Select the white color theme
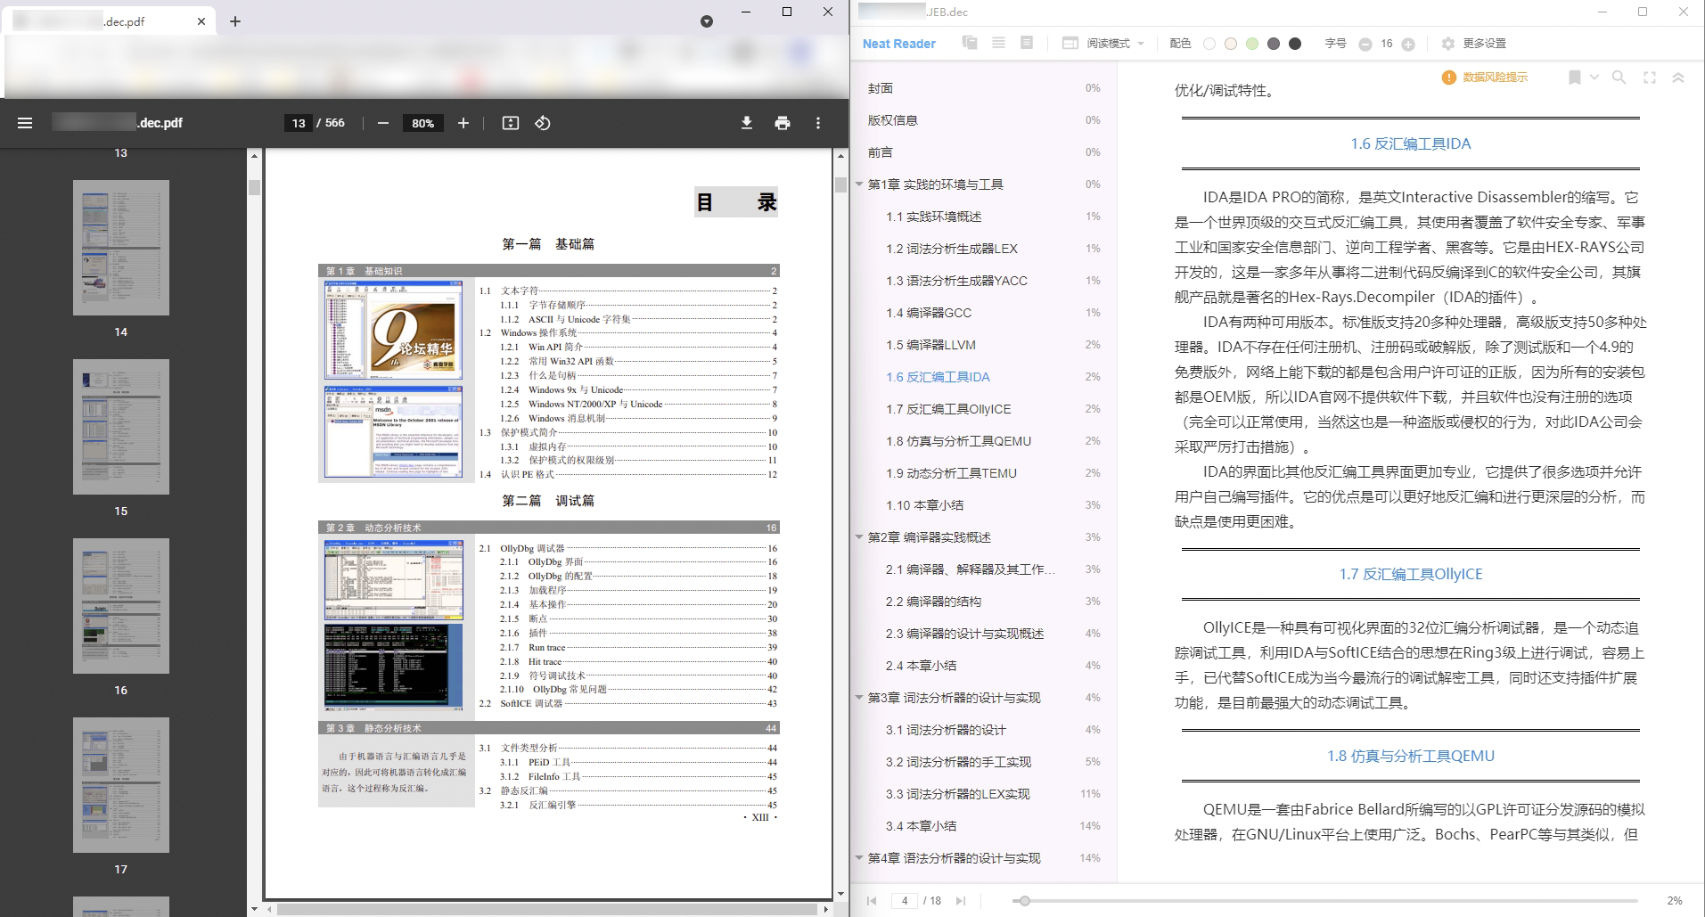 pos(1209,44)
